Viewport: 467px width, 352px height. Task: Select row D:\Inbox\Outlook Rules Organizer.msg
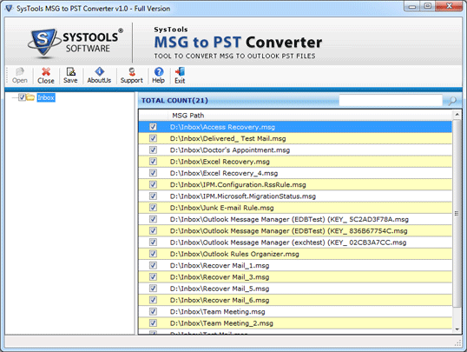click(295, 254)
